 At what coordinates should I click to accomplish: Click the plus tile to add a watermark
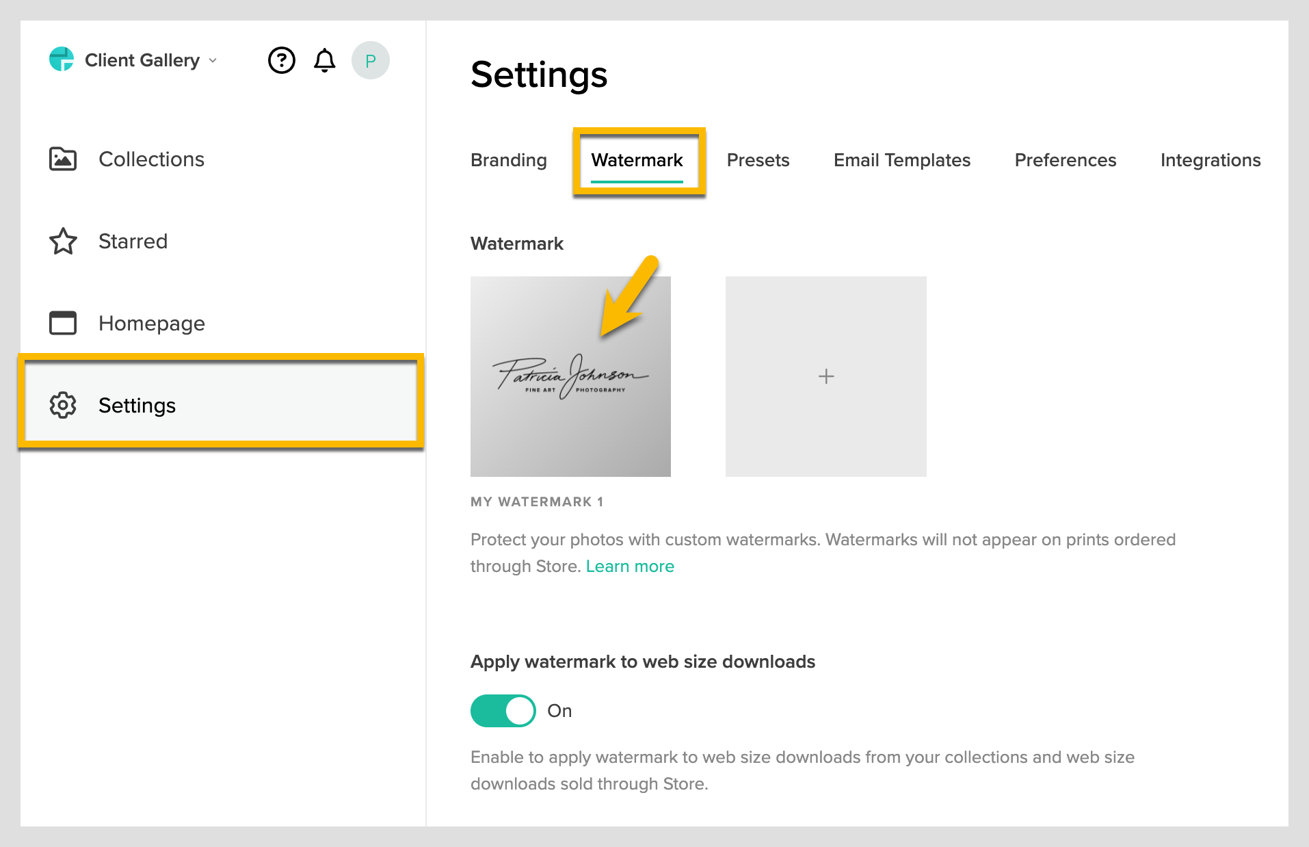[x=825, y=376]
